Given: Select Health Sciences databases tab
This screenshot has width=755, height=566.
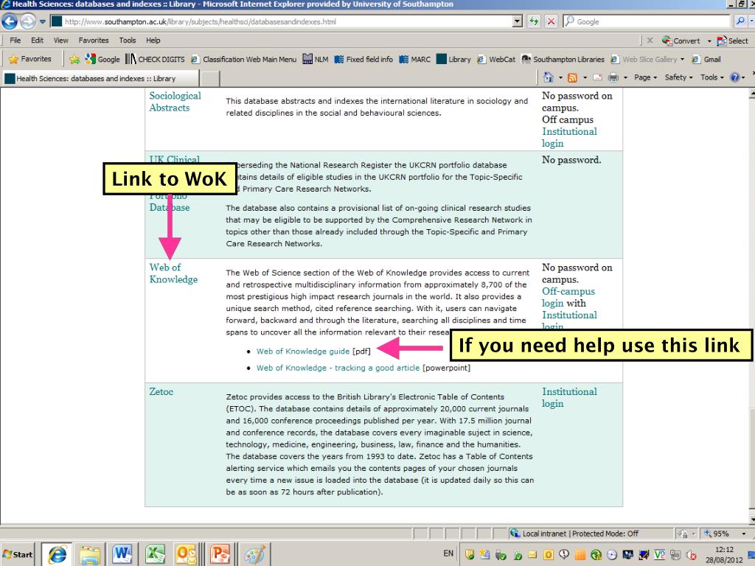Looking at the screenshot, I should click(100, 78).
